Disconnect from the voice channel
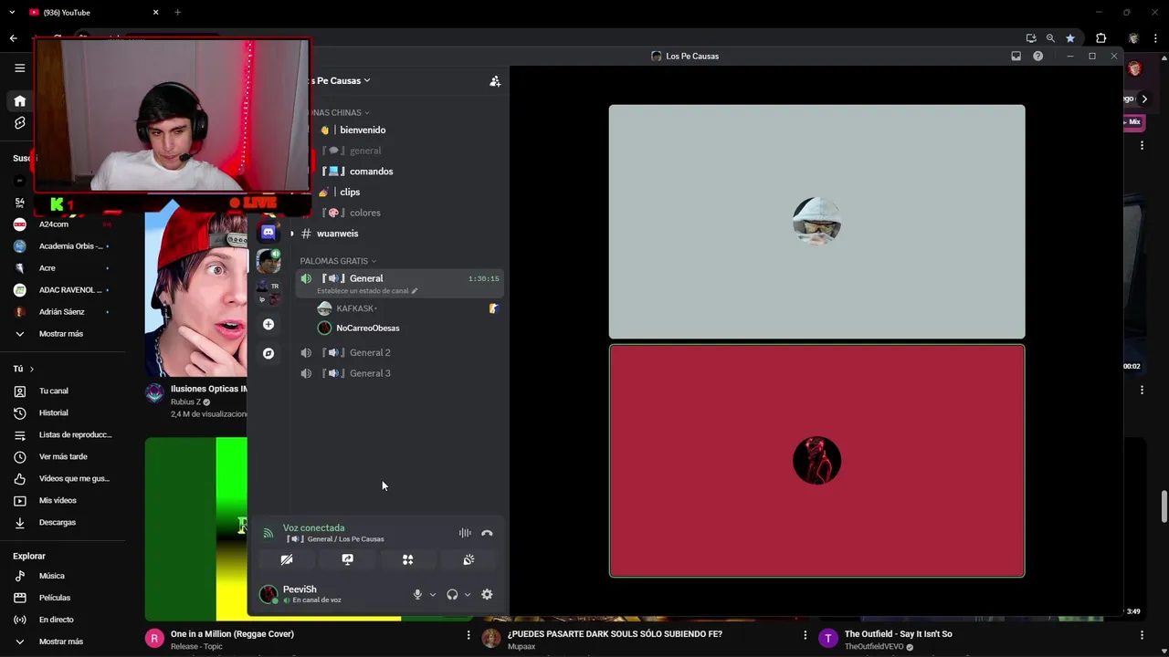 click(x=487, y=533)
